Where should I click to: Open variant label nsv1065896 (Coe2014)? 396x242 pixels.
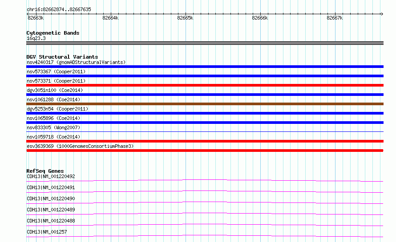click(53, 118)
